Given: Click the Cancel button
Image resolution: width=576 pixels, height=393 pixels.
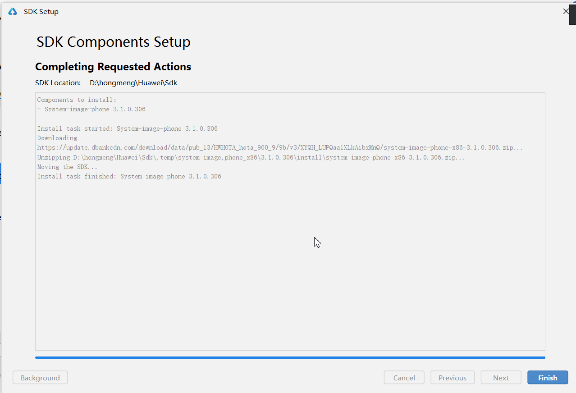Looking at the screenshot, I should 404,378.
